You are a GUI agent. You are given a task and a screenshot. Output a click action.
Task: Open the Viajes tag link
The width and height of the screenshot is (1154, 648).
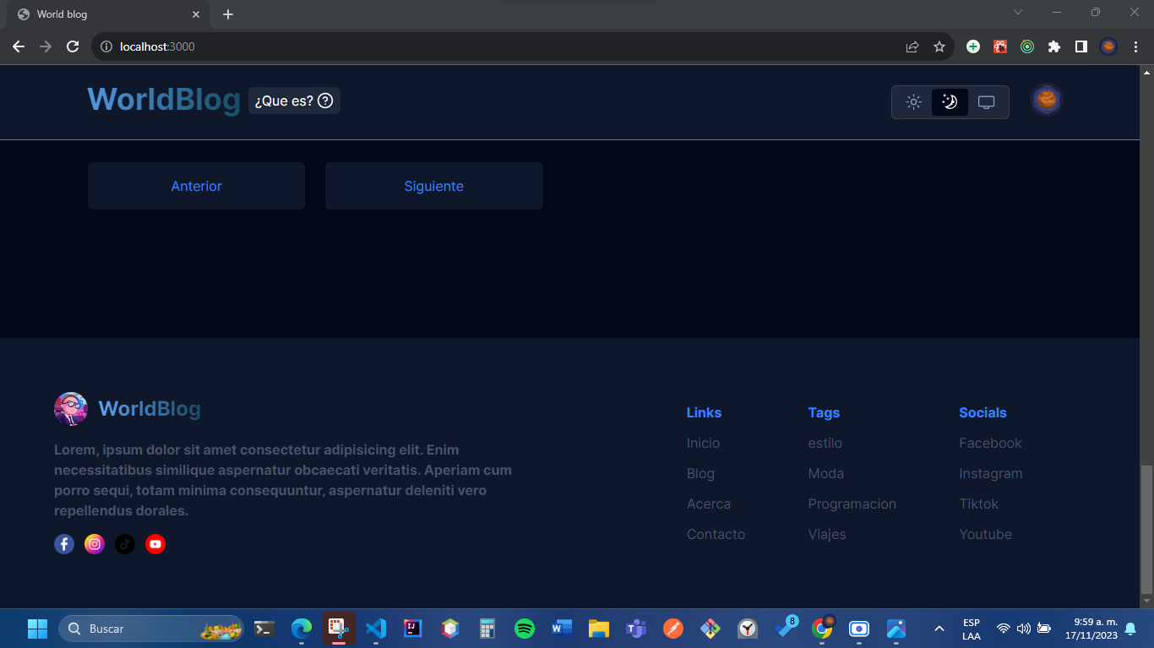click(x=827, y=534)
